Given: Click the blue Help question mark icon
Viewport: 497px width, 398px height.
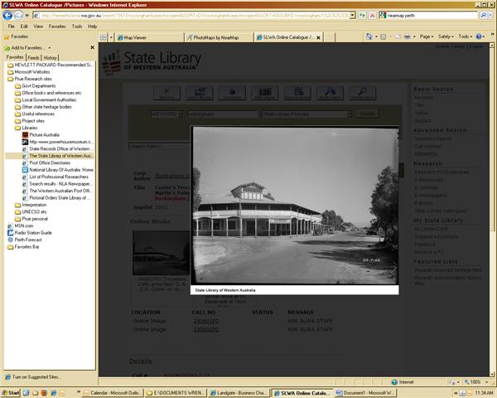Looking at the screenshot, I should point(479,36).
